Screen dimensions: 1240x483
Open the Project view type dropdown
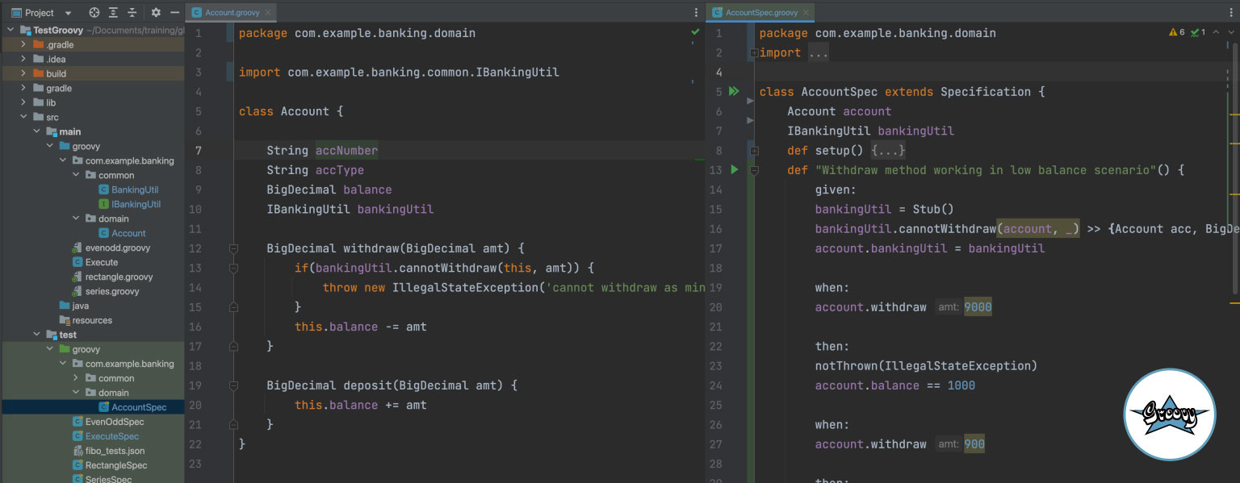point(67,12)
